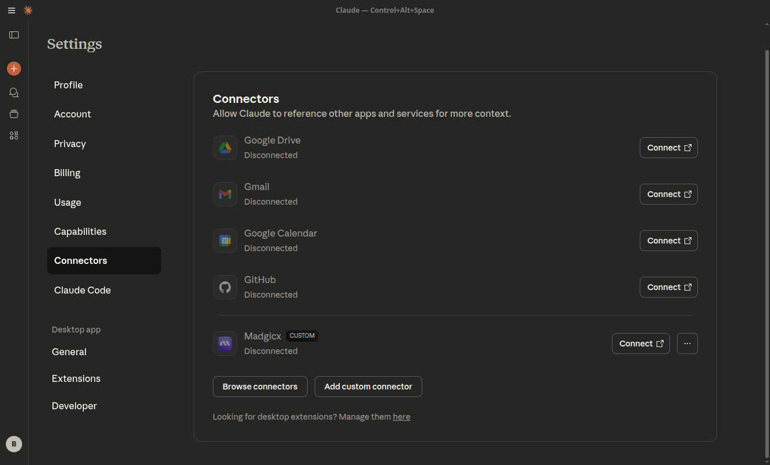Click the user avatar B
This screenshot has width=770, height=465.
(14, 444)
